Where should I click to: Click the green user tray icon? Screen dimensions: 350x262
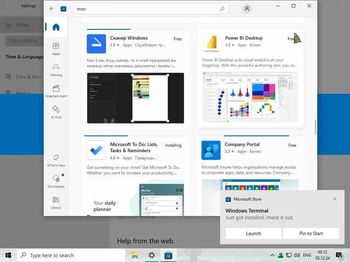tap(281, 255)
